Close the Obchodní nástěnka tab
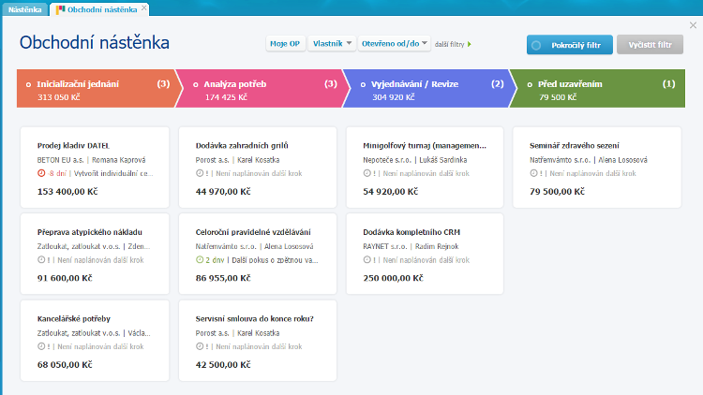 [x=144, y=7]
